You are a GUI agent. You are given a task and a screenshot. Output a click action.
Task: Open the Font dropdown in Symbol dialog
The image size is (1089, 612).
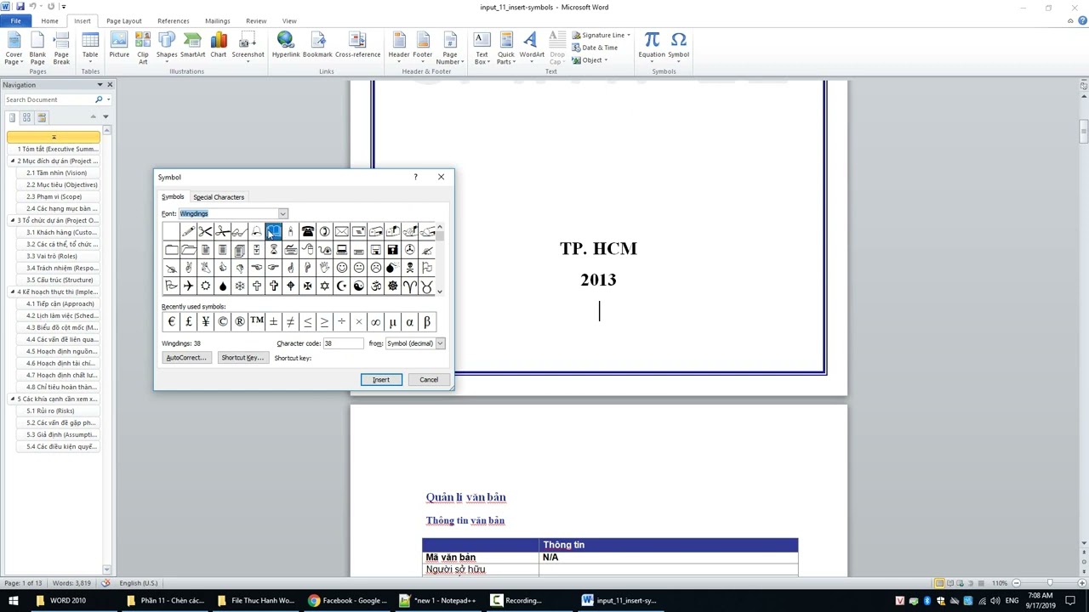click(282, 213)
